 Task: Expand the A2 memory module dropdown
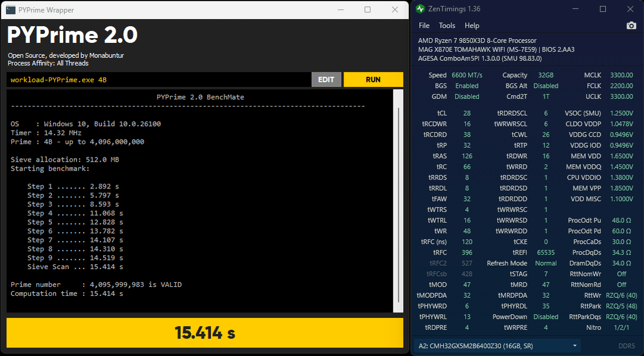pos(575,345)
